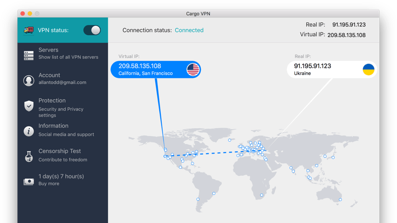397x223 pixels.
Task: Click 'Security and Privacy settings' text
Action: click(x=61, y=112)
